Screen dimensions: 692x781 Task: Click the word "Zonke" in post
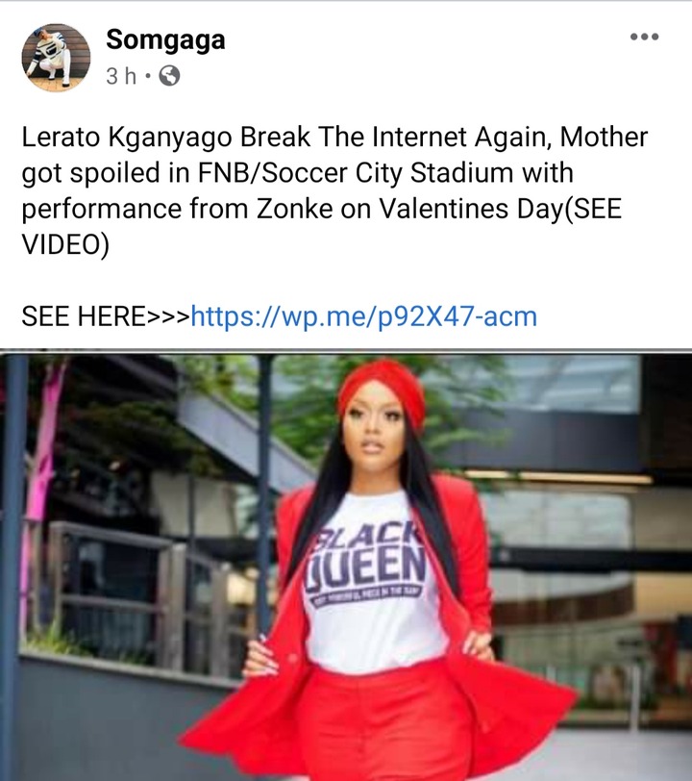coord(295,209)
